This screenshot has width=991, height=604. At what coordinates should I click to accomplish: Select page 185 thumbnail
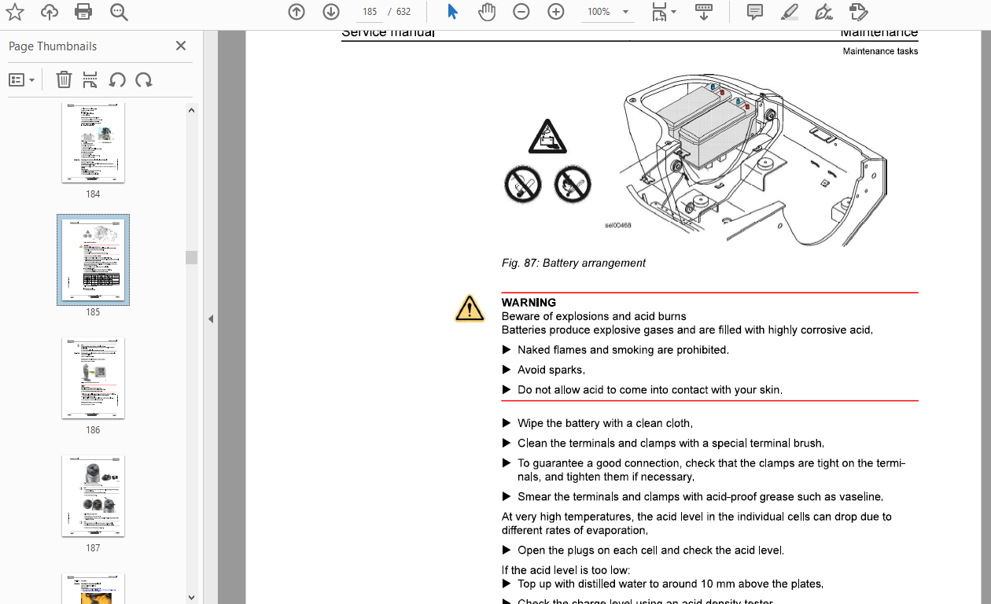pos(93,260)
